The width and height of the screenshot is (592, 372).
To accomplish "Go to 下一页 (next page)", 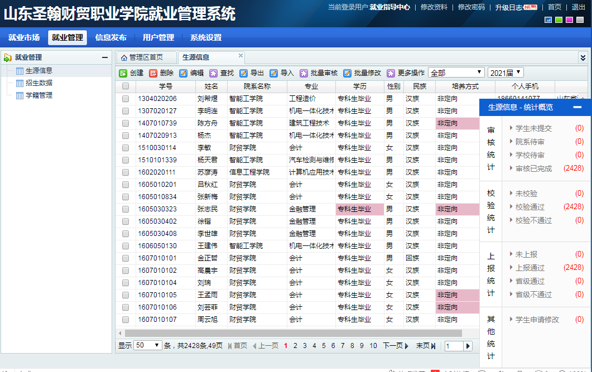I will tap(396, 346).
